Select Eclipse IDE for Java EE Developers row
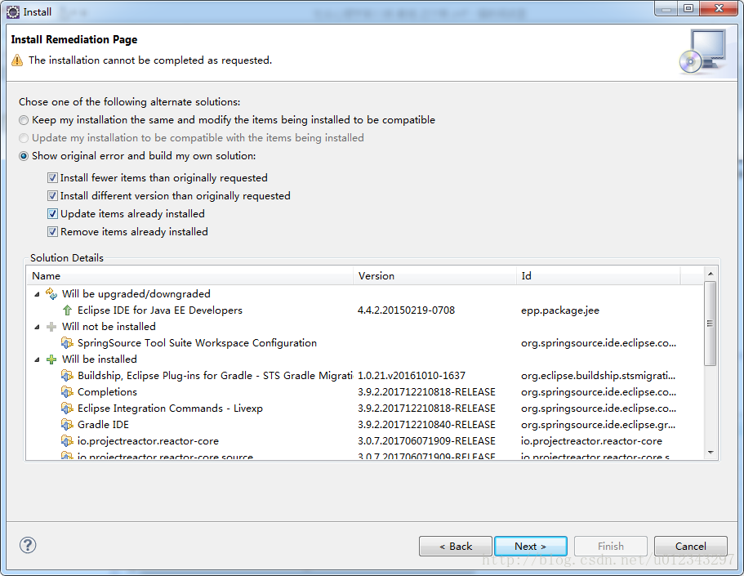 pyautogui.click(x=365, y=310)
